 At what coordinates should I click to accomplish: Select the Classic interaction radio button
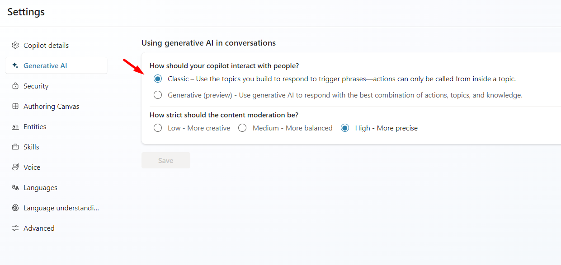158,79
